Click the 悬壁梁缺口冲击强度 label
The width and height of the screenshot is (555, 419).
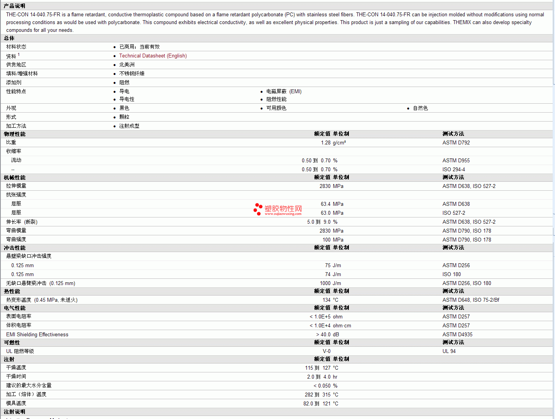(x=29, y=256)
